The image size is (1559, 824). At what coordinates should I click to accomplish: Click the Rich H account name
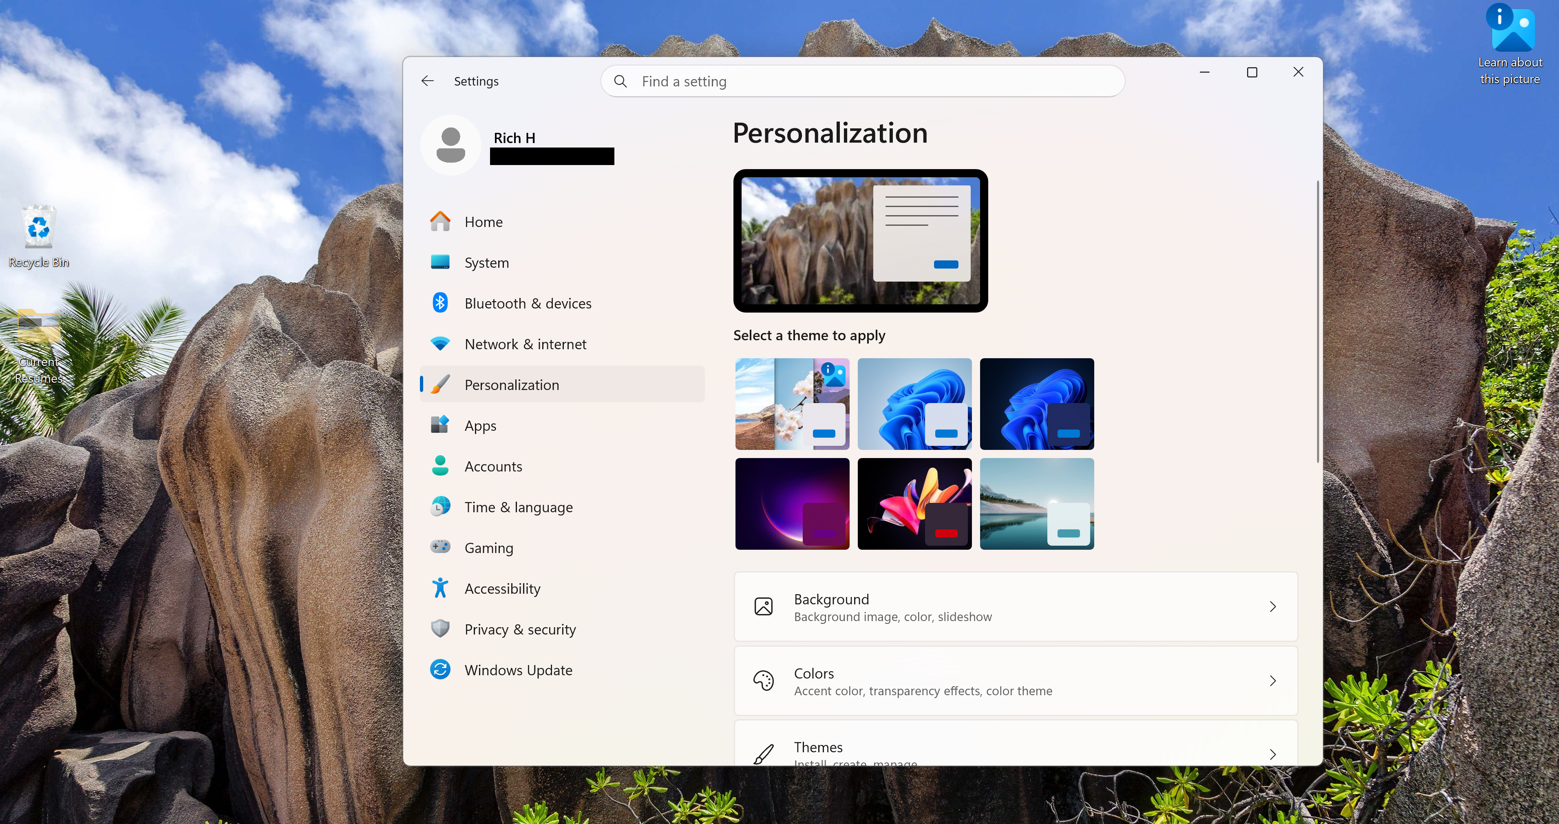[515, 138]
